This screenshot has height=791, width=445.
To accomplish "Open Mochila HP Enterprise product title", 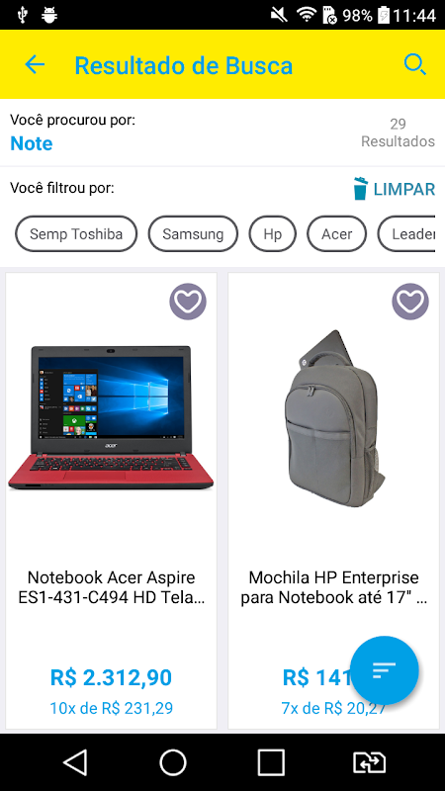I will coord(333,587).
